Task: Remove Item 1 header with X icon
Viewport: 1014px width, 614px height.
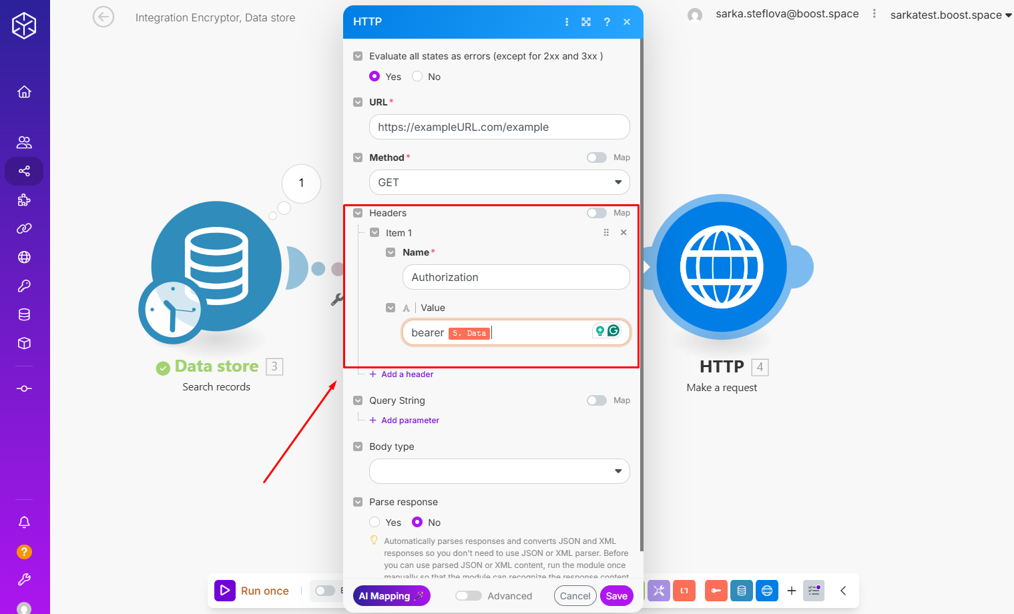Action: click(623, 233)
